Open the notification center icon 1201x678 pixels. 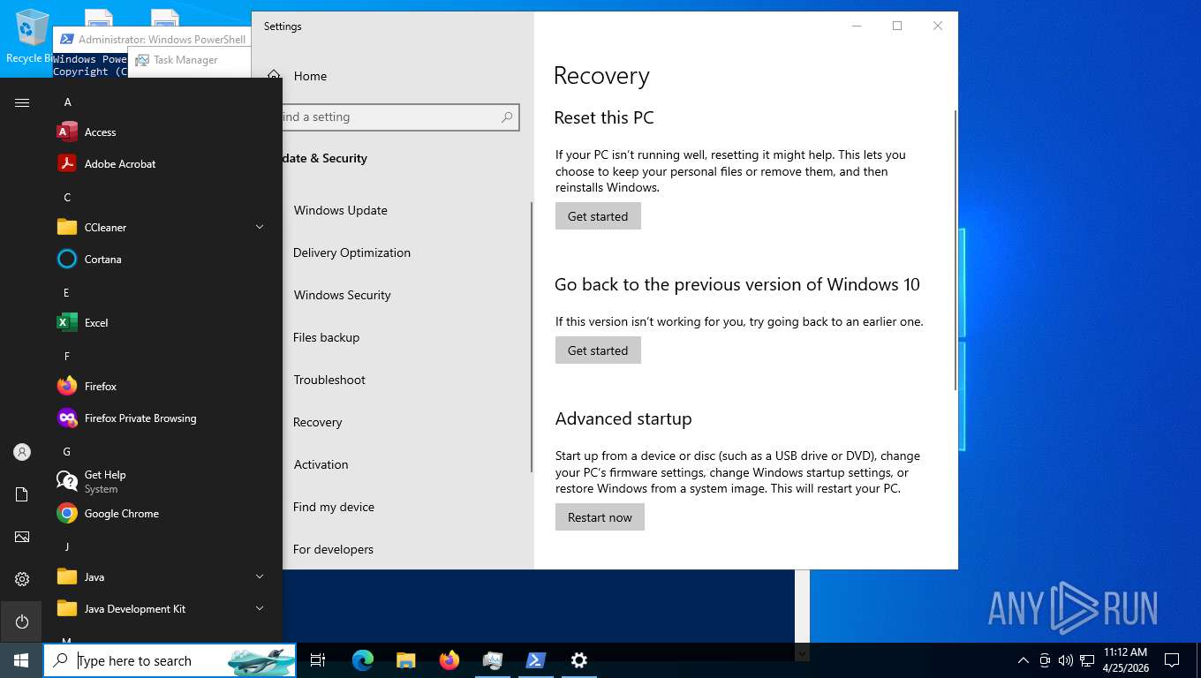[x=1172, y=660]
